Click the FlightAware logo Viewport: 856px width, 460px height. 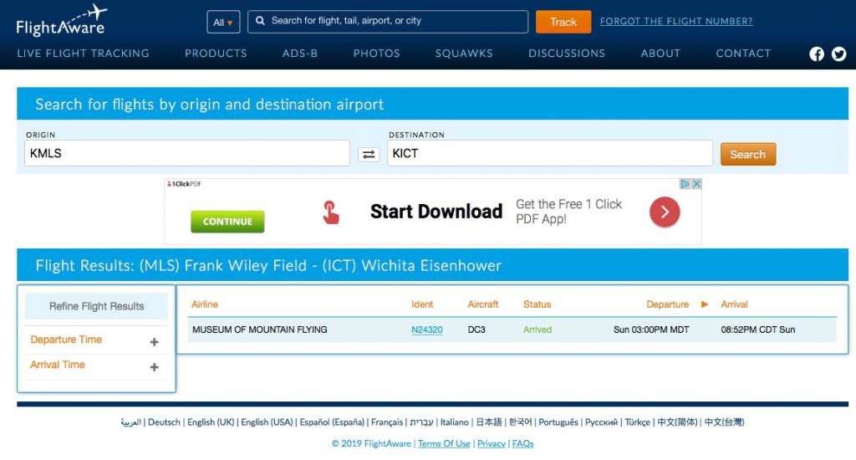point(61,21)
